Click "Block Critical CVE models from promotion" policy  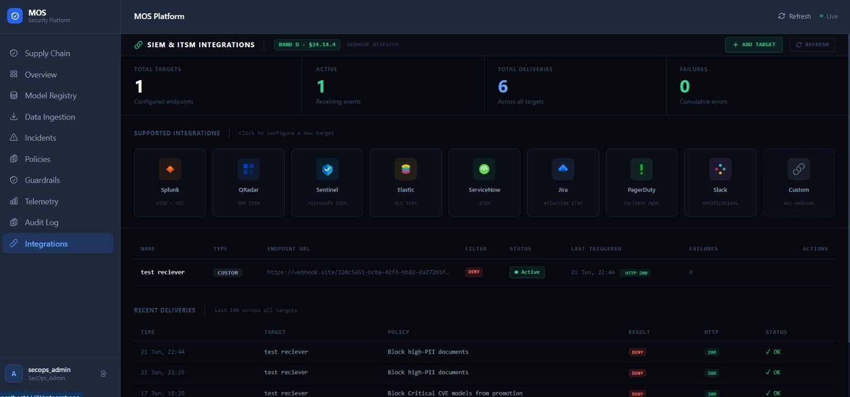(x=455, y=393)
